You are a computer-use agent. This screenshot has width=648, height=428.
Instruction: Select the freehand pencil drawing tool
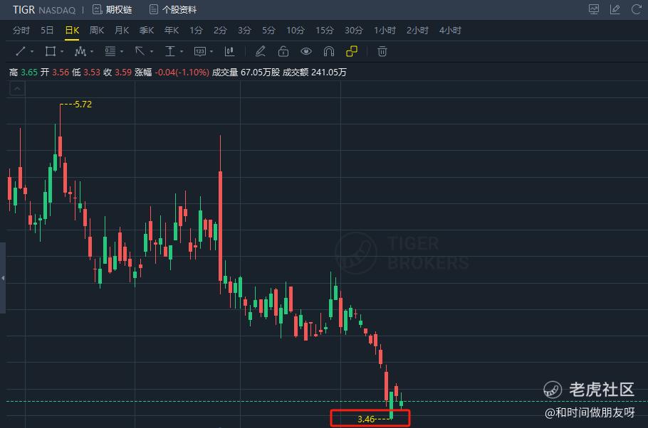click(x=260, y=52)
